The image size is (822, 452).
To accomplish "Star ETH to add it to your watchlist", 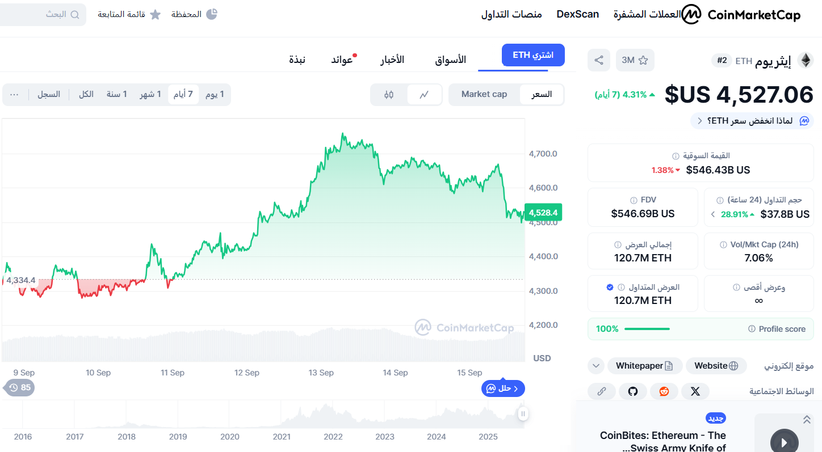I will (644, 60).
